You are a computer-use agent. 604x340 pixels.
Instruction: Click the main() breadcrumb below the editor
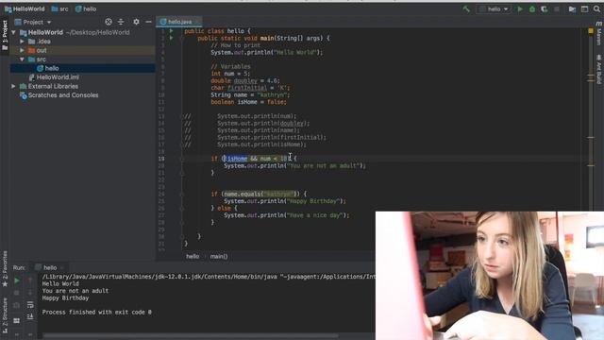click(x=219, y=256)
